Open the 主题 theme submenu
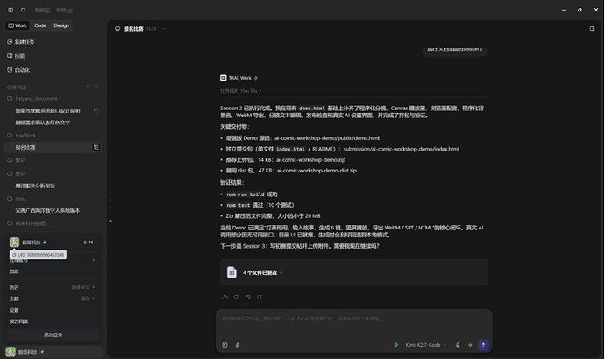The width and height of the screenshot is (605, 359). coord(53,299)
